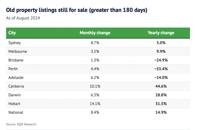Click Sydney's 8.7% monthly change value
199x130 pixels.
click(95, 43)
